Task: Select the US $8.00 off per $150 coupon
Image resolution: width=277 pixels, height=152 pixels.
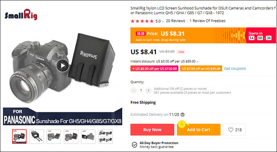Action: pyautogui.click(x=154, y=69)
